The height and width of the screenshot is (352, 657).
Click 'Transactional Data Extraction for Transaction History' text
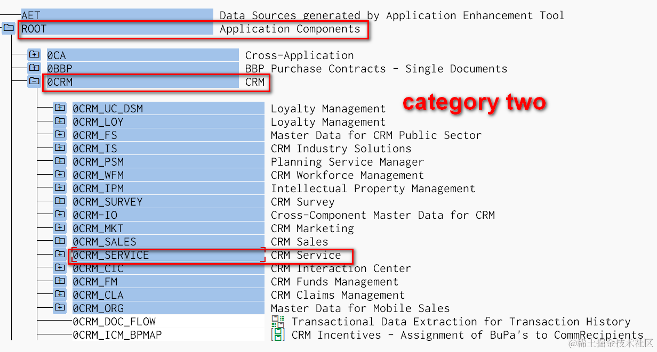click(461, 322)
